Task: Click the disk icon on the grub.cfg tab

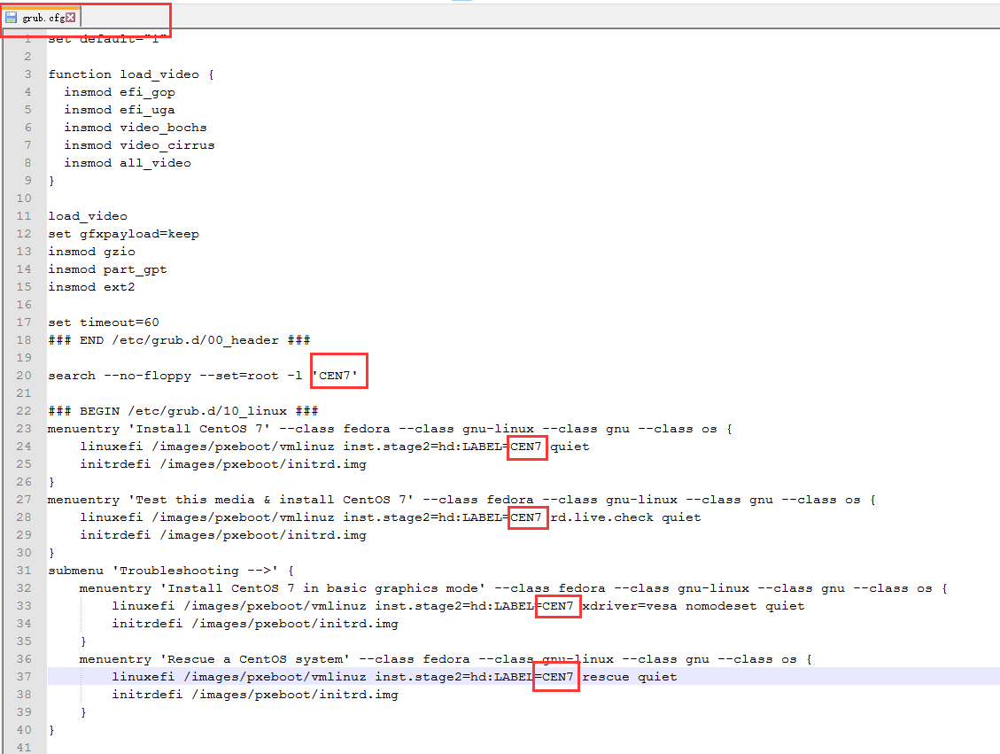Action: pyautogui.click(x=11, y=17)
